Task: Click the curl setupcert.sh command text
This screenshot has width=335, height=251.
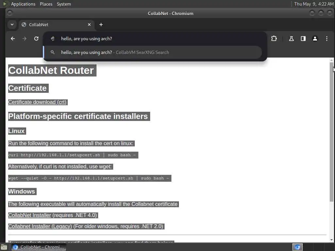Action: pos(73,155)
